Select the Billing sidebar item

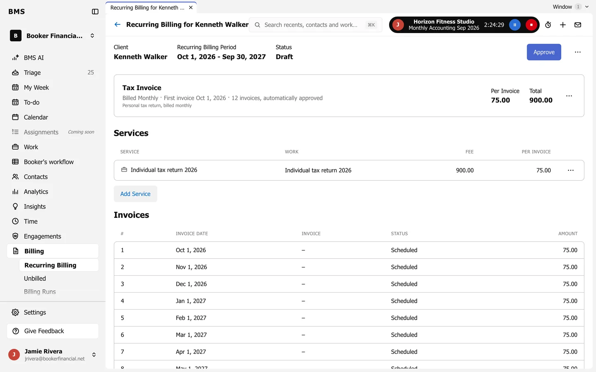coord(53,251)
